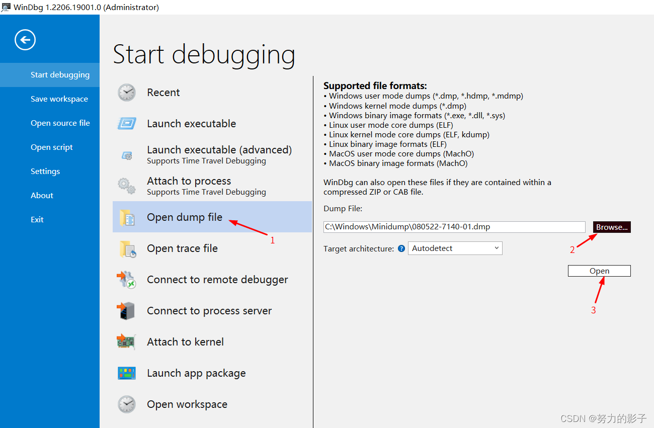Click the WinDbg title bar app icon

coord(6,7)
